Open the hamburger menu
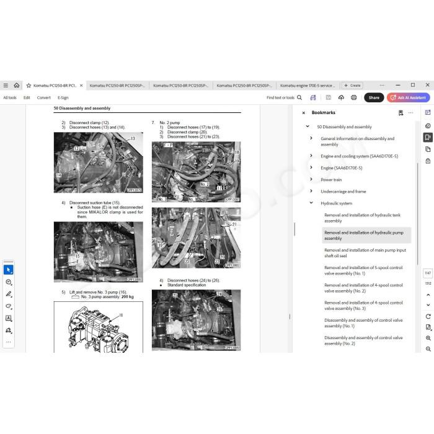Screen dimensions: 434x434 click(x=6, y=86)
